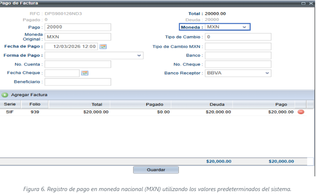316x194 pixels.
Task: Click the No. Cuenta input field
Action: tap(78, 64)
